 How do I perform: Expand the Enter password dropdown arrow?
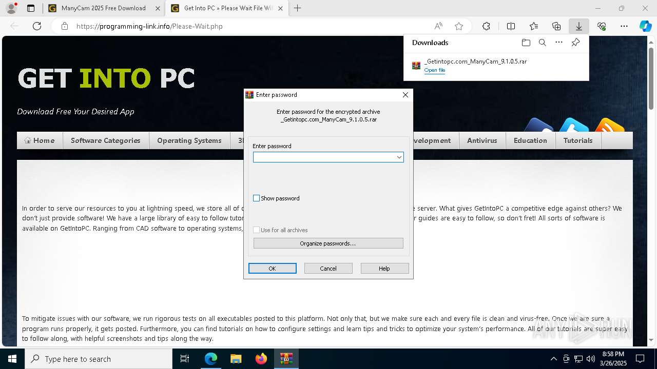pyautogui.click(x=399, y=157)
